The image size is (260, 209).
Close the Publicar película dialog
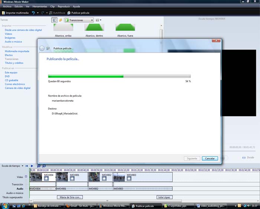click(x=216, y=40)
